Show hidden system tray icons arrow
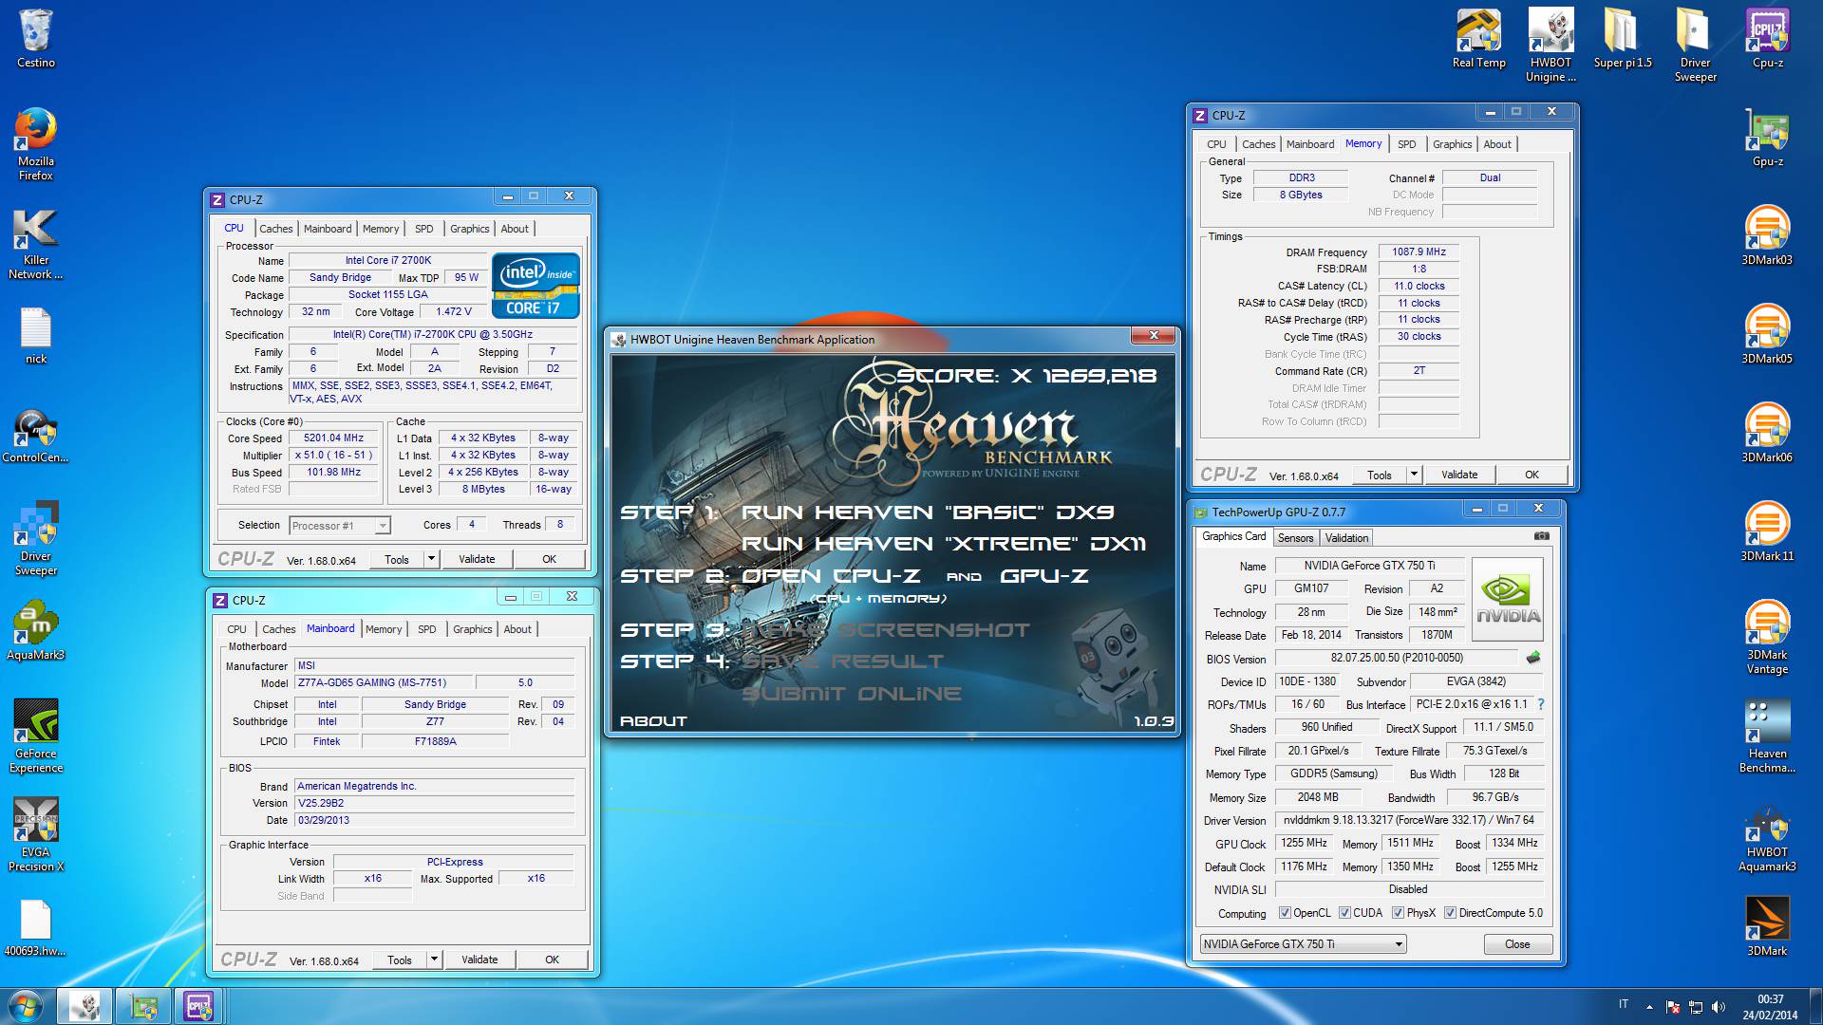The image size is (1823, 1025). (x=1649, y=1007)
